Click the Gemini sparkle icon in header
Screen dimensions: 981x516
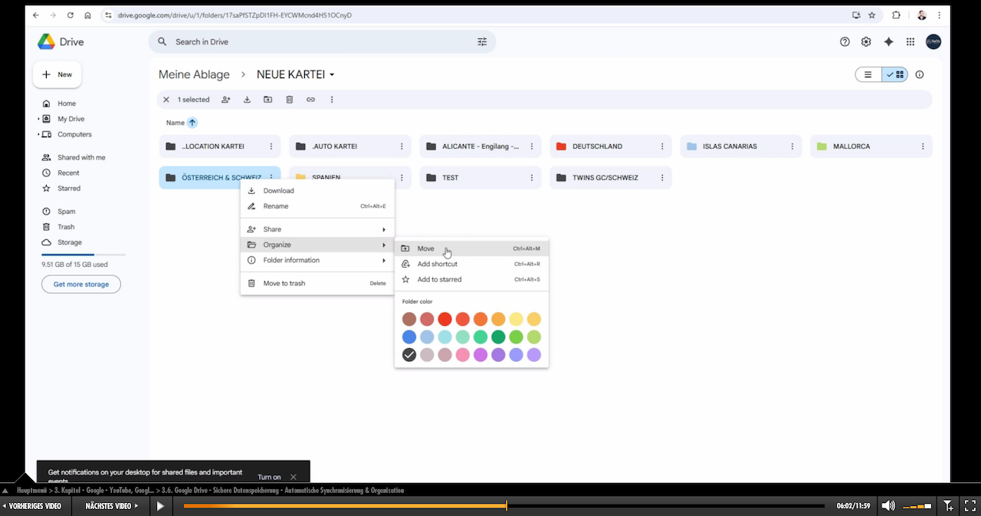click(x=888, y=42)
